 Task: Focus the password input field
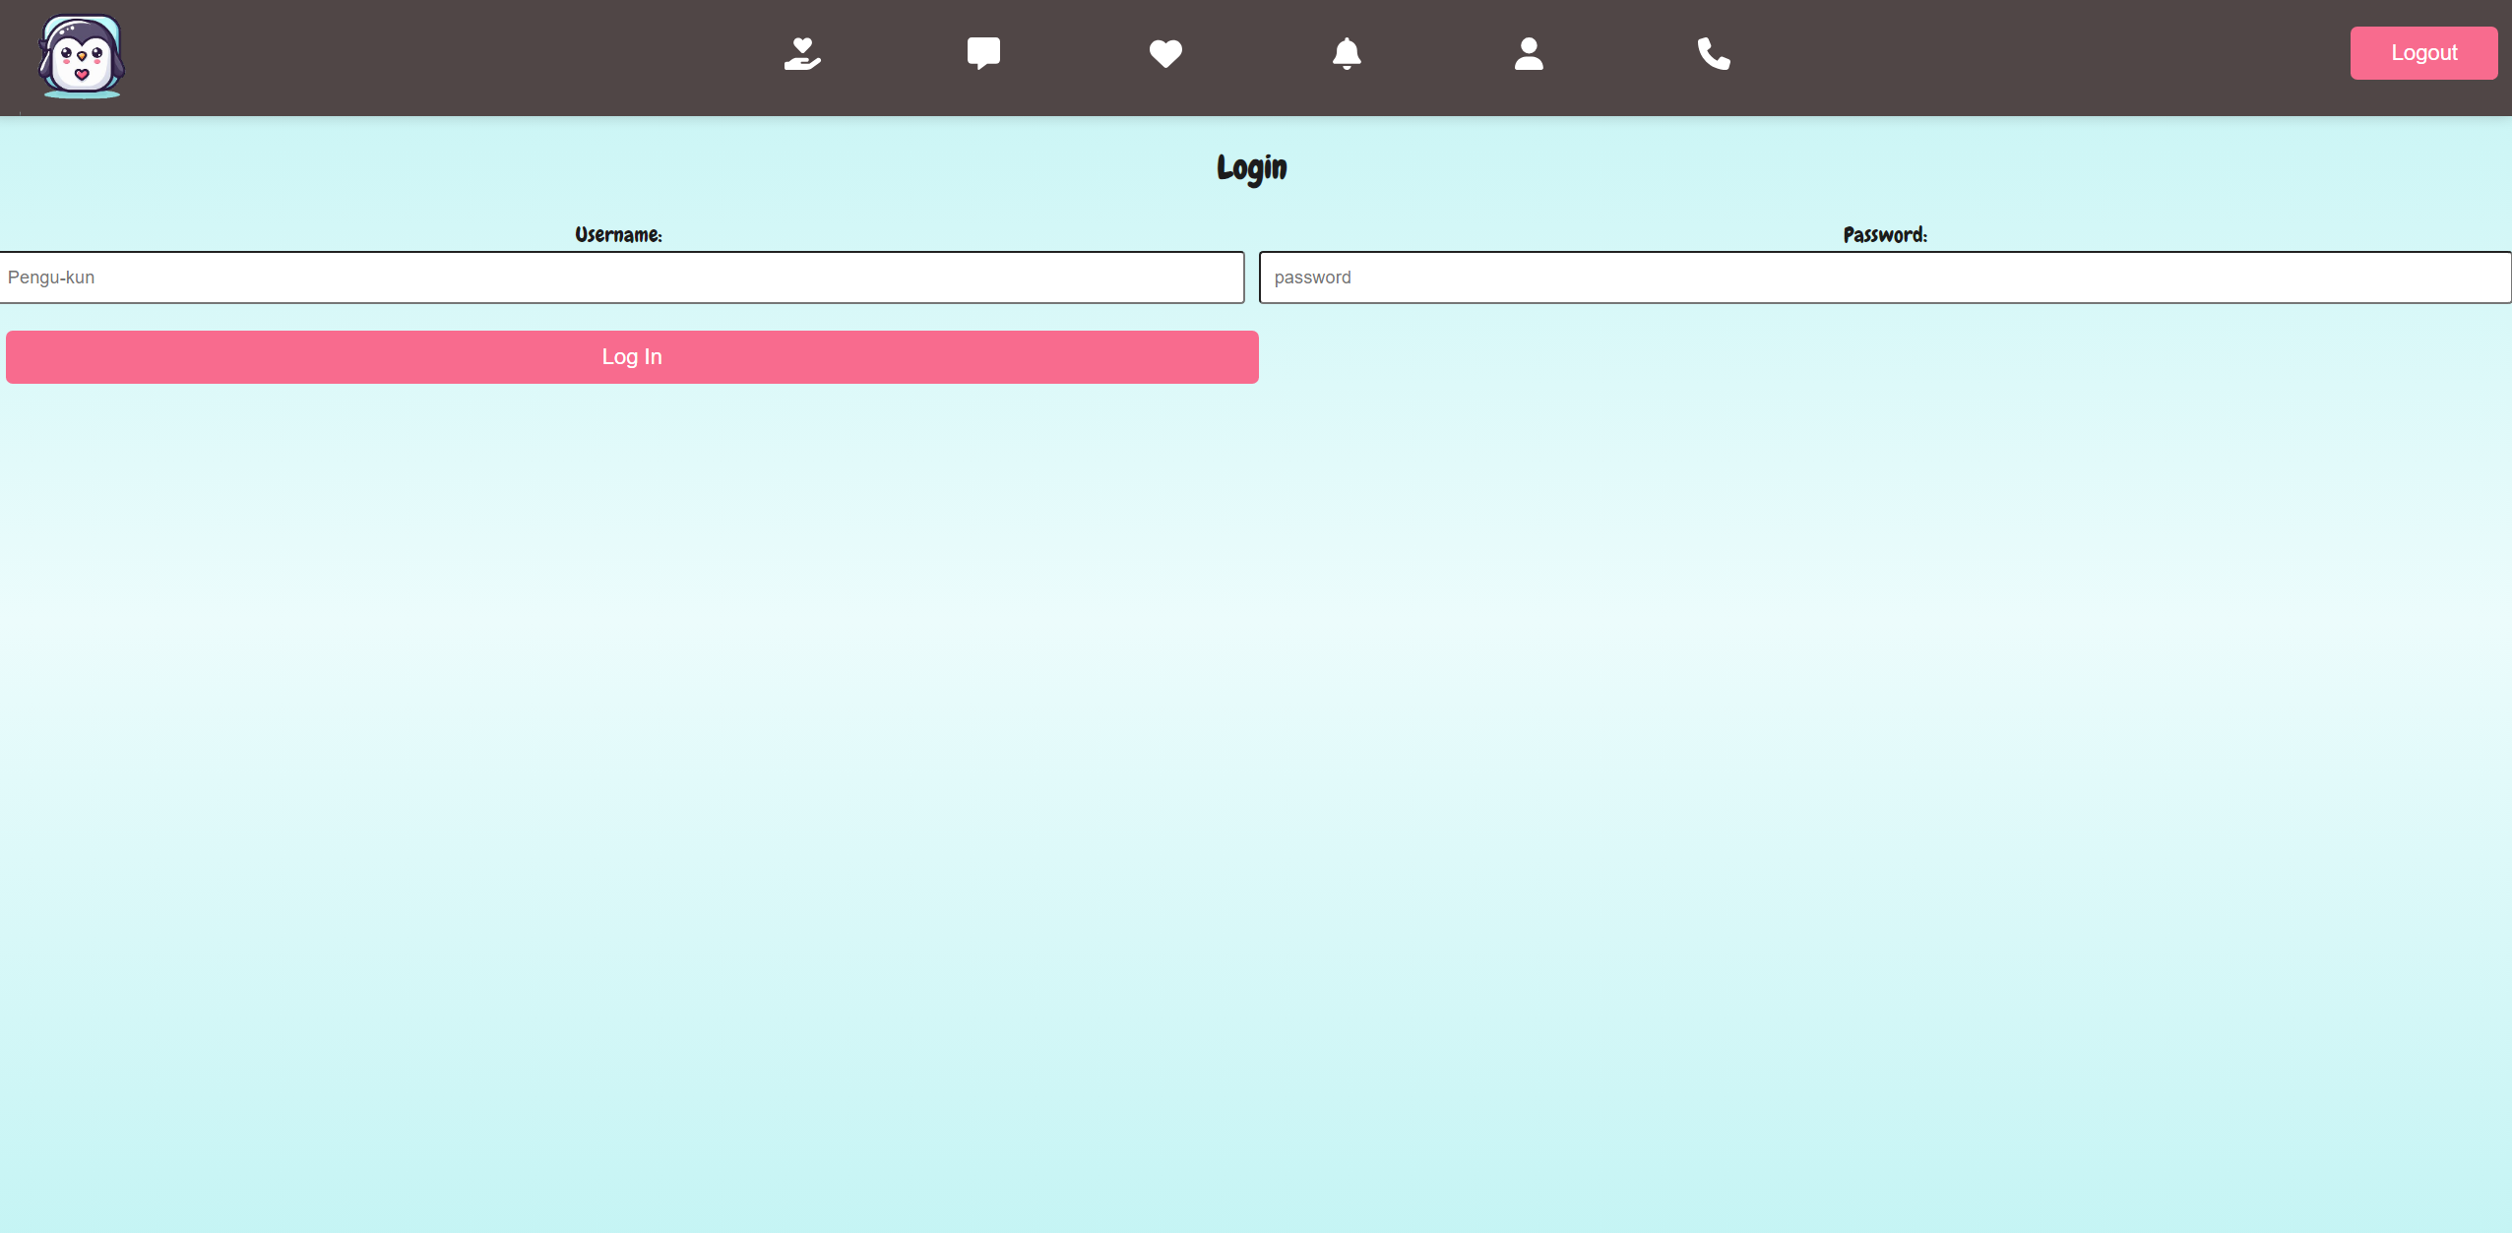click(x=1885, y=277)
